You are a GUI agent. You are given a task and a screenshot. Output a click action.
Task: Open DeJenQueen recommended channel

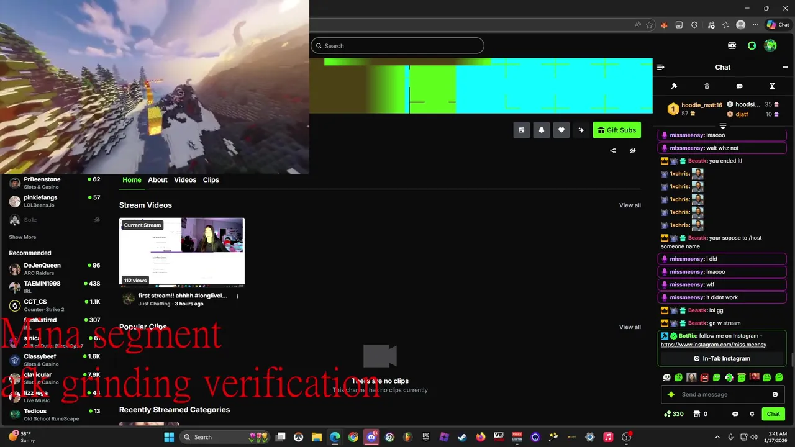[x=55, y=269]
